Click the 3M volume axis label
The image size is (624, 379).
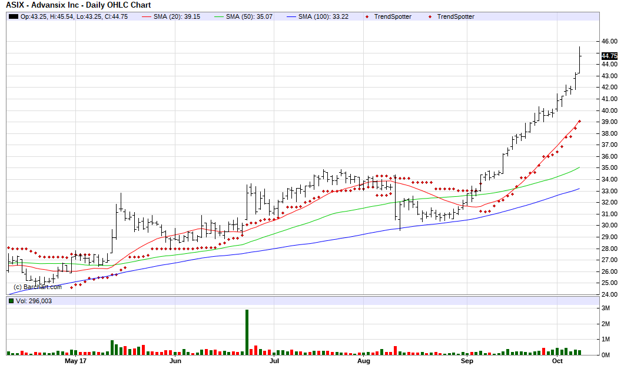606,308
